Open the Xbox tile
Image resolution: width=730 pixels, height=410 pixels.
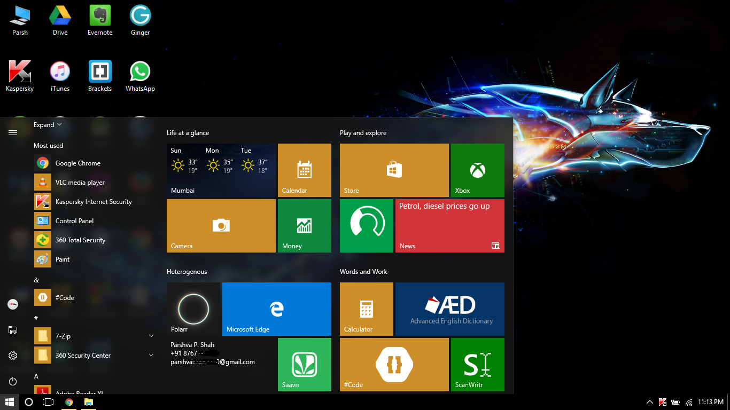[477, 170]
